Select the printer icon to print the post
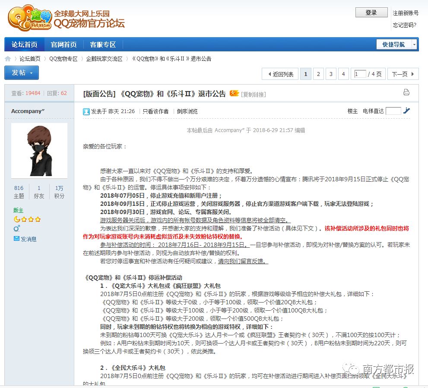 point(406,92)
